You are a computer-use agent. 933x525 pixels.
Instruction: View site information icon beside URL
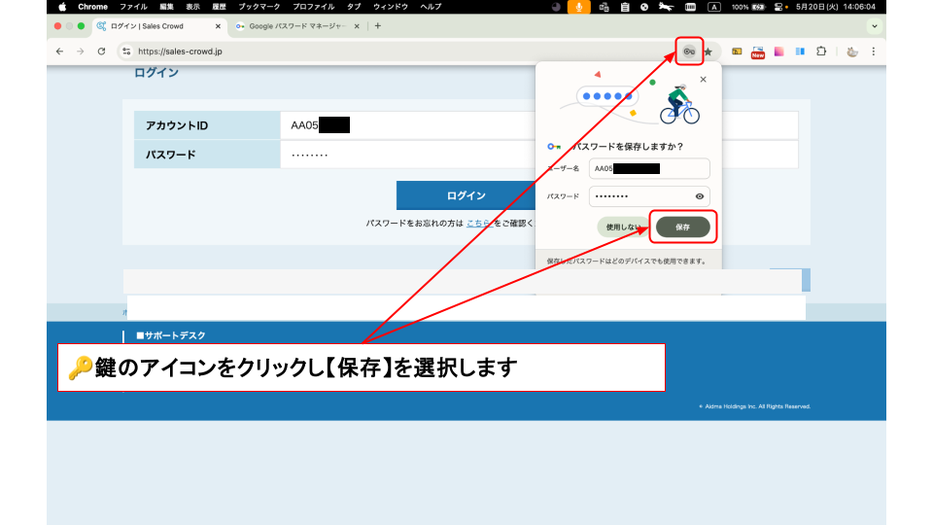(125, 52)
